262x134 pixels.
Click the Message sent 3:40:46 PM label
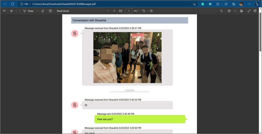[x=116, y=114]
